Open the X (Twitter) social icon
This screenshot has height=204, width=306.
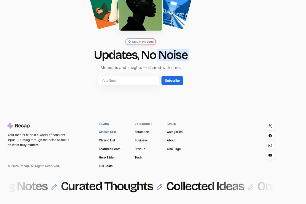270,126
